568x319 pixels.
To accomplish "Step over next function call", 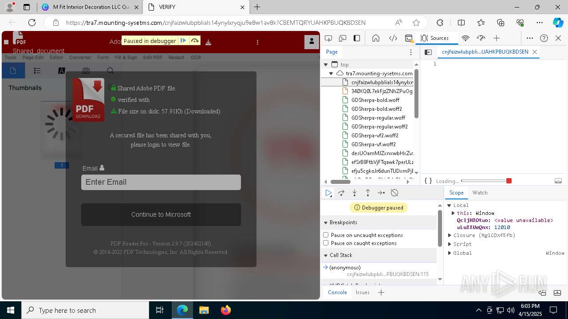I will (341, 193).
